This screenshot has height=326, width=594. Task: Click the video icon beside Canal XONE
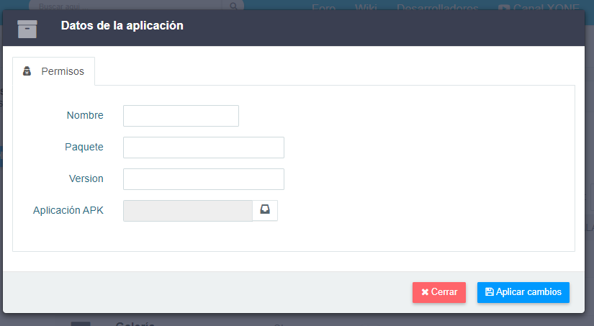coord(503,8)
